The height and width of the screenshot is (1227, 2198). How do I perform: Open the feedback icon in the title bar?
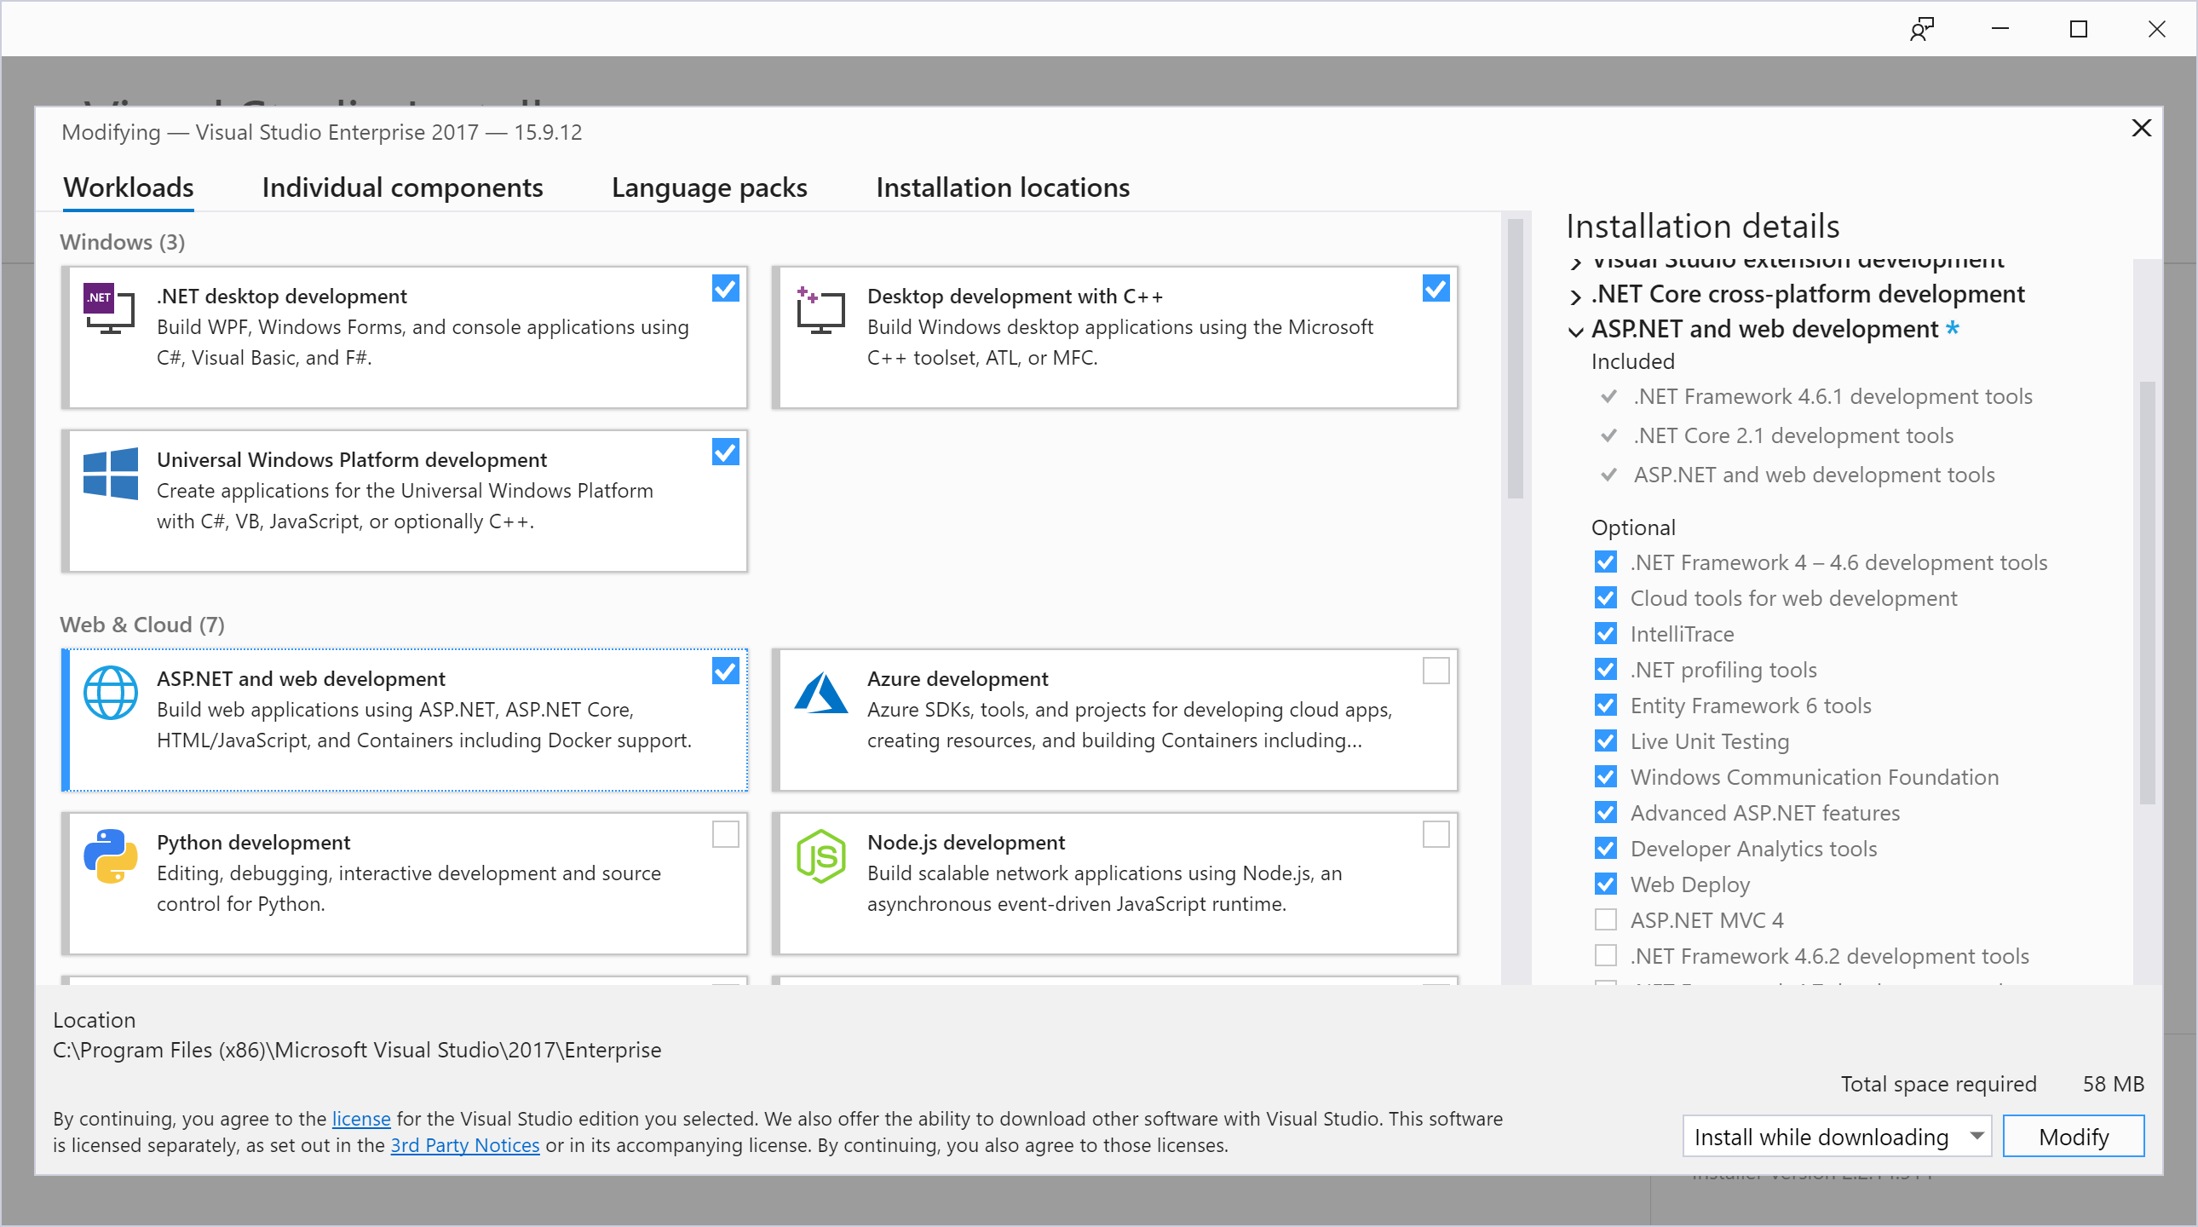point(1922,29)
